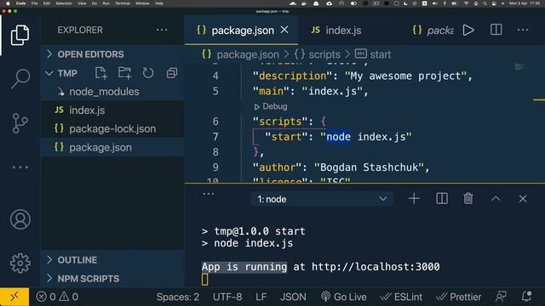
Task: Select package.json in the file explorer
Action: 112,147
